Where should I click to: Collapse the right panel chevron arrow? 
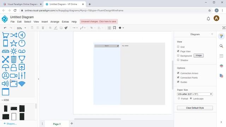coord(221,122)
